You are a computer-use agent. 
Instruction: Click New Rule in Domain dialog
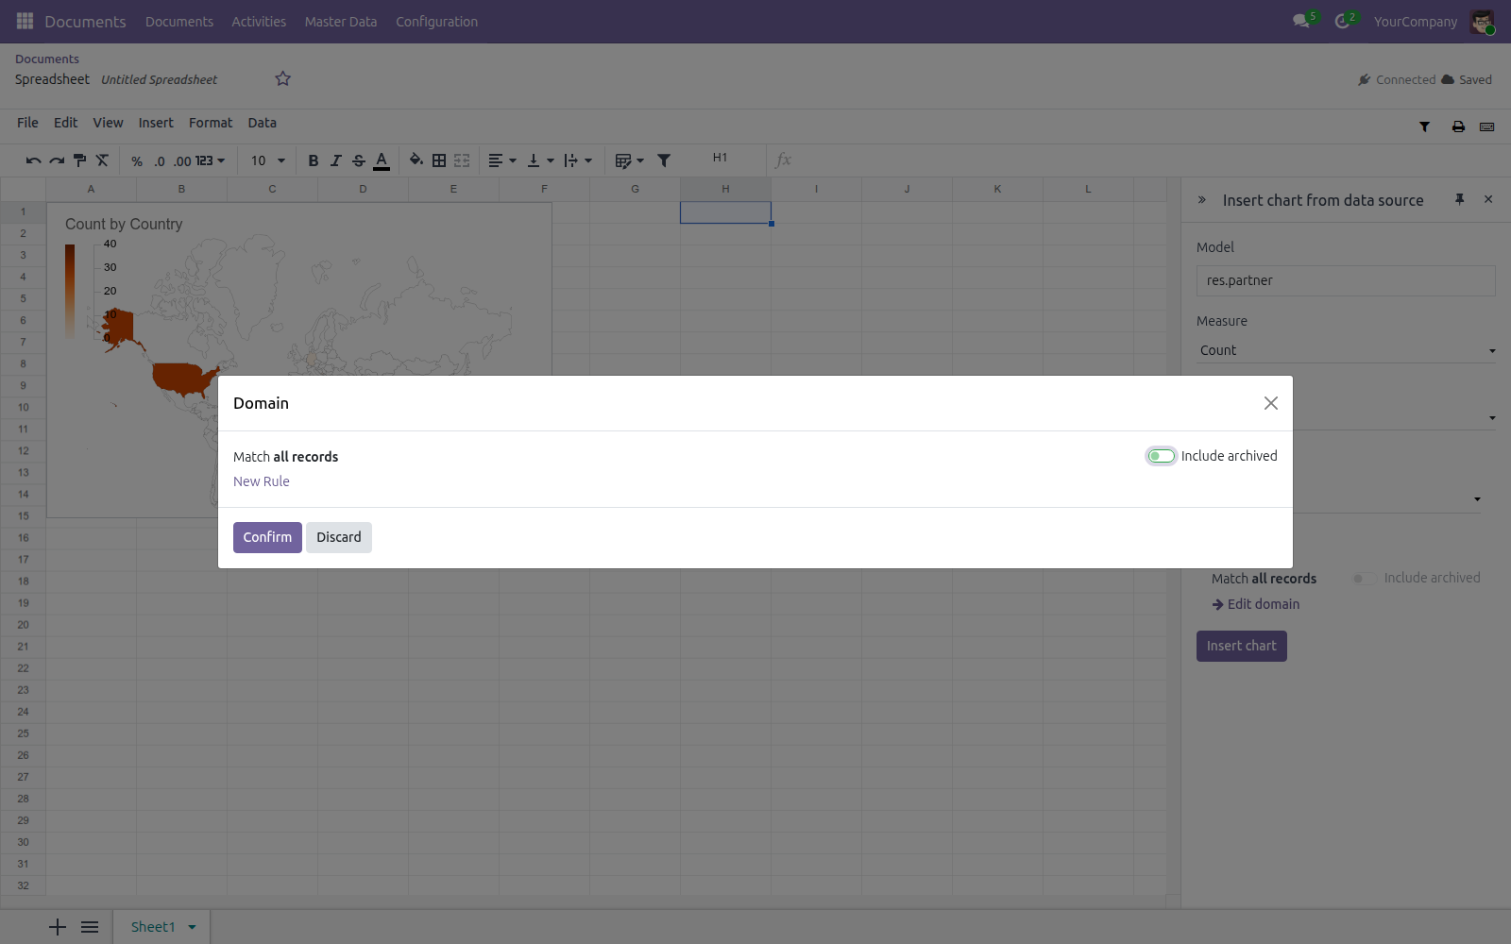tap(262, 481)
